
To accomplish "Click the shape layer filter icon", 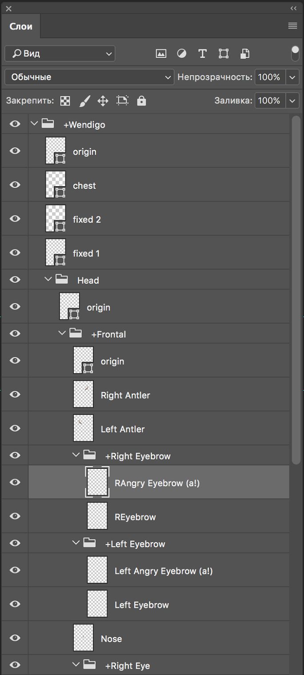I will [x=223, y=53].
